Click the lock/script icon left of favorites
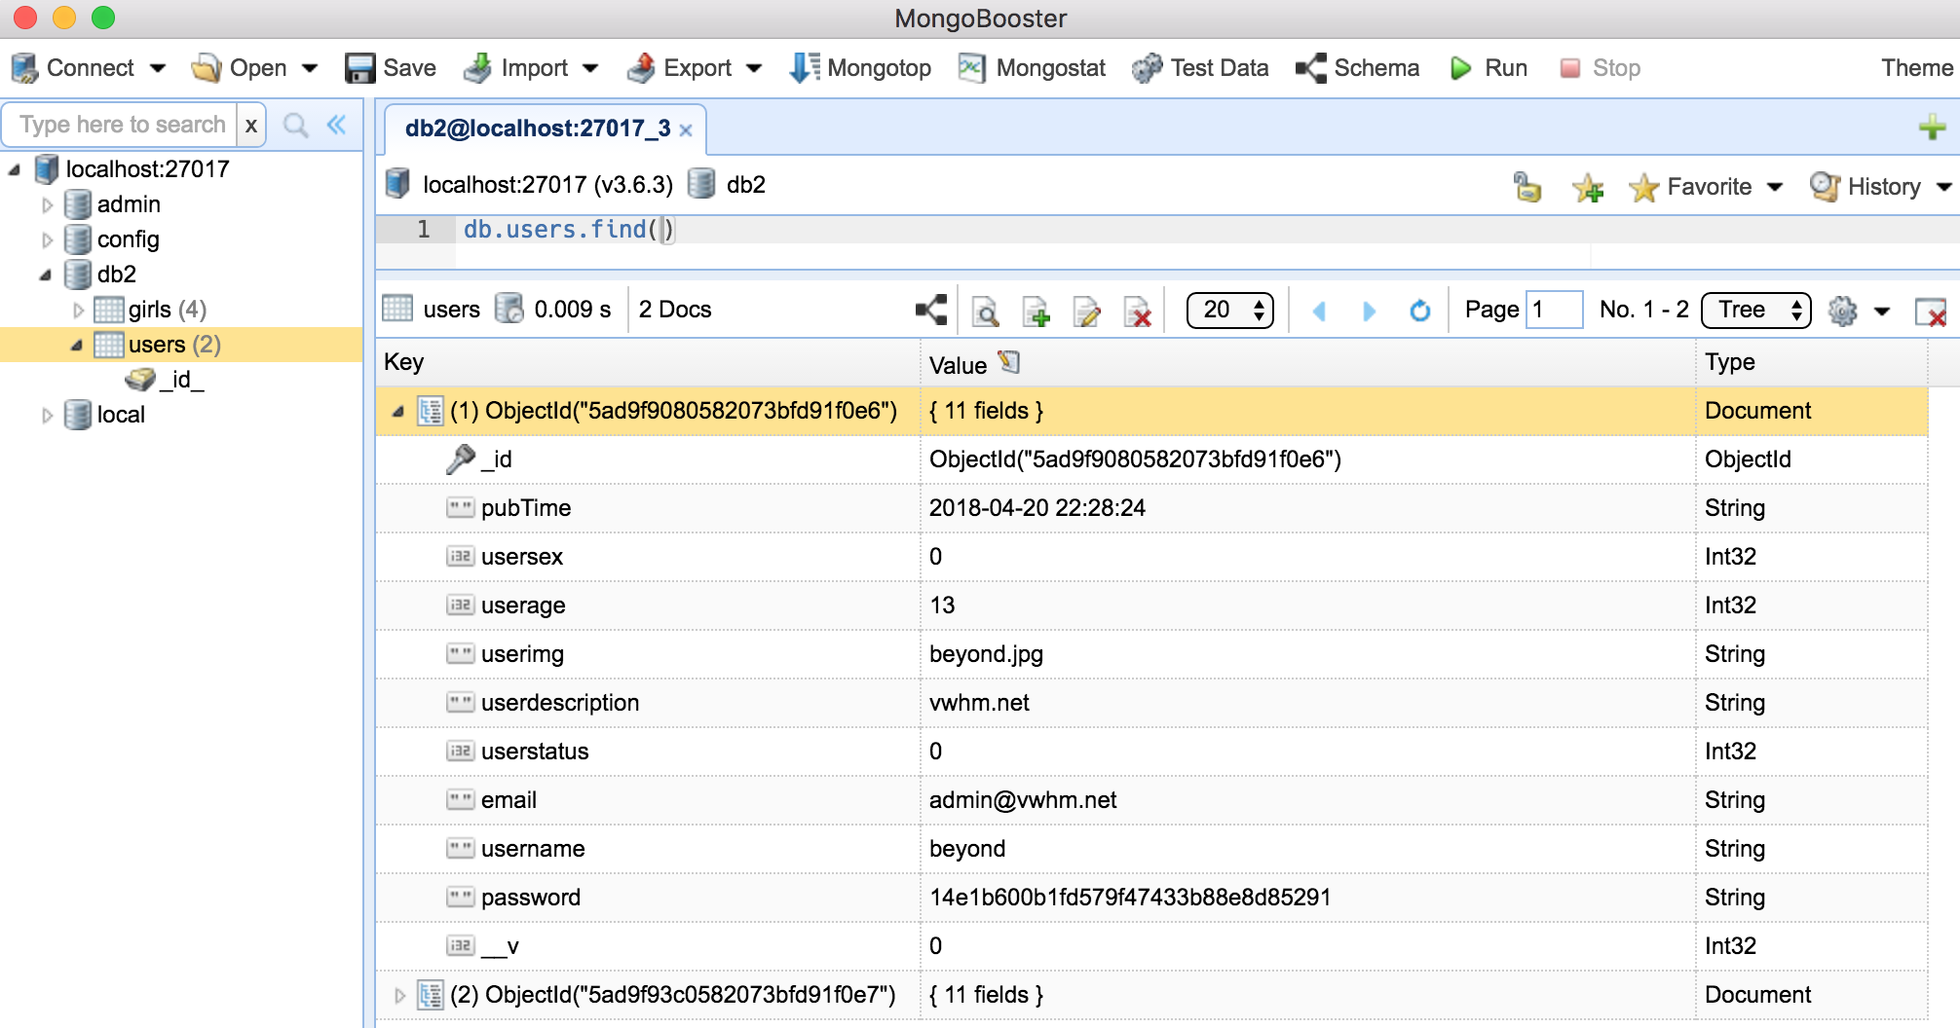This screenshot has height=1028, width=1960. (1527, 187)
